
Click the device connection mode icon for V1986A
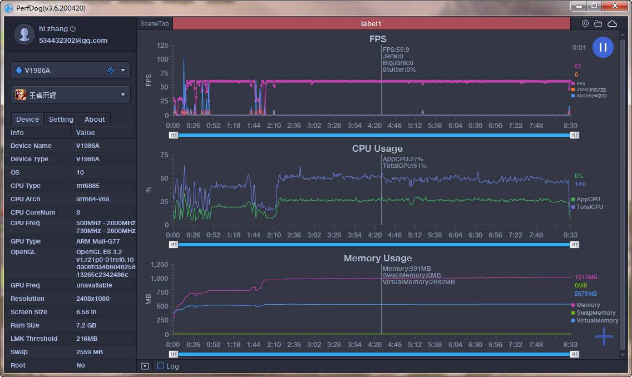coord(111,70)
